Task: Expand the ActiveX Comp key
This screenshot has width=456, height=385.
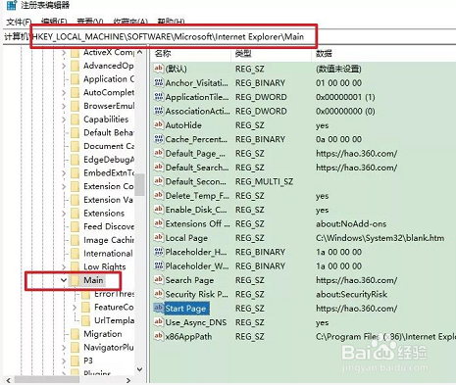Action: (64, 52)
